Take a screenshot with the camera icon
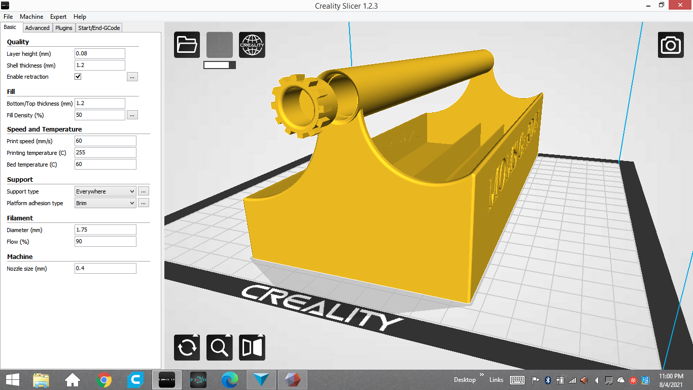This screenshot has width=693, height=390. 671,45
